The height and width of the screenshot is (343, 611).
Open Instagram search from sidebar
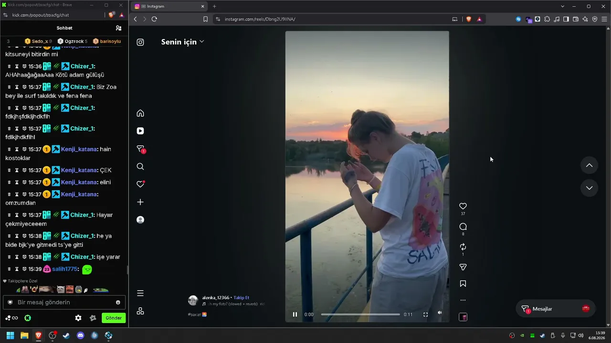click(140, 167)
